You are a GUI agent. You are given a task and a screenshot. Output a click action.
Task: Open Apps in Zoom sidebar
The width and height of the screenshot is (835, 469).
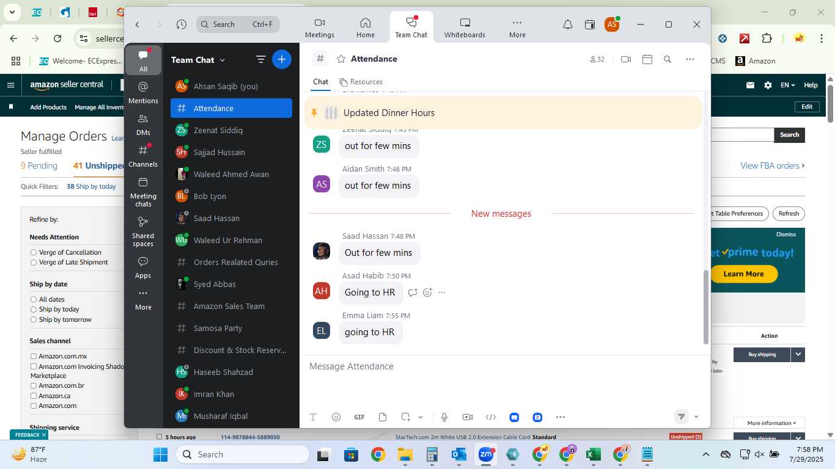(x=143, y=267)
